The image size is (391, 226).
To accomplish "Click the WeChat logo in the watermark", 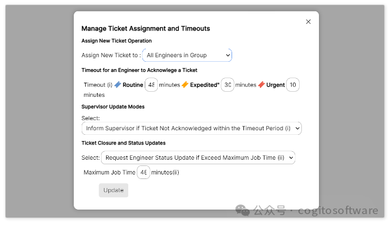I will (242, 210).
